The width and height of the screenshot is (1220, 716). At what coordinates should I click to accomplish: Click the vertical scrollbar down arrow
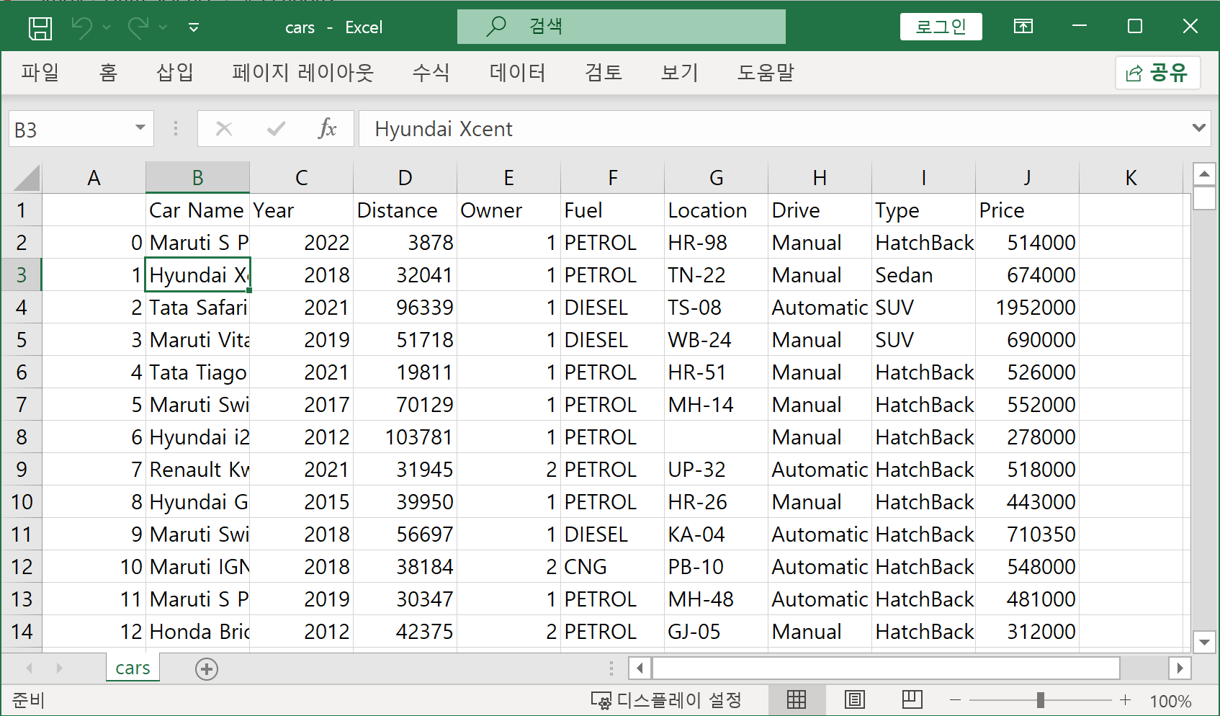(x=1204, y=641)
